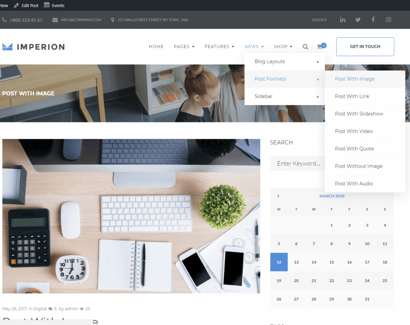This screenshot has height=325, width=410.
Task: Expand the Features dropdown menu
Action: point(219,47)
